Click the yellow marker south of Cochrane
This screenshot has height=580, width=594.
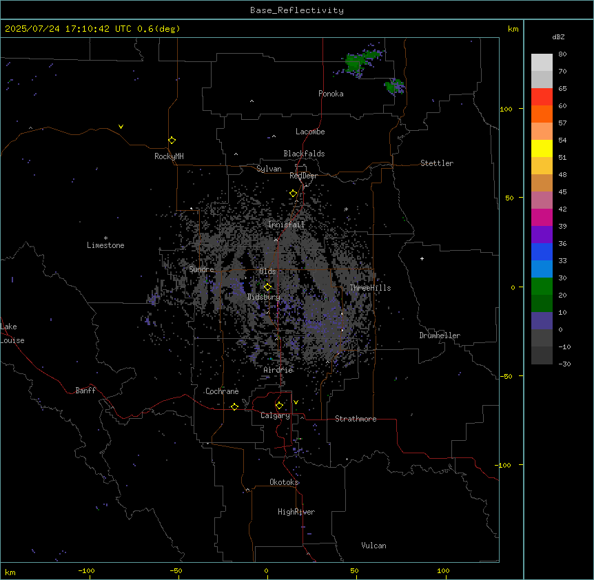[x=234, y=406]
